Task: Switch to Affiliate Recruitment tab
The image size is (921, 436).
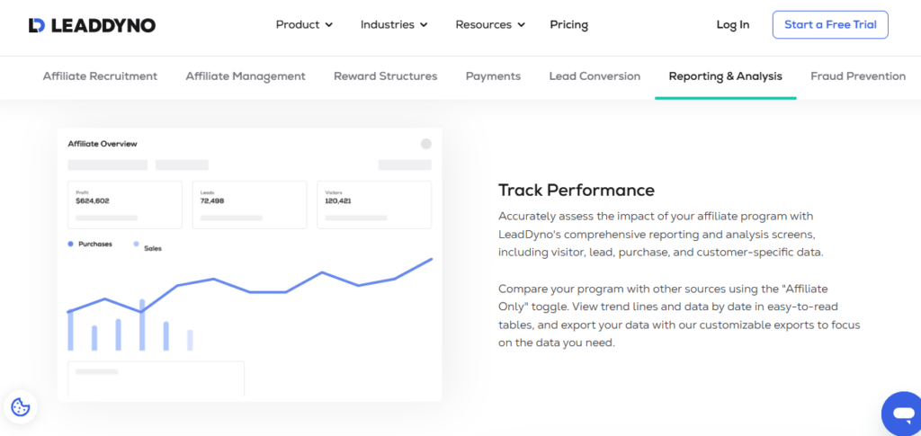Action: tap(100, 76)
